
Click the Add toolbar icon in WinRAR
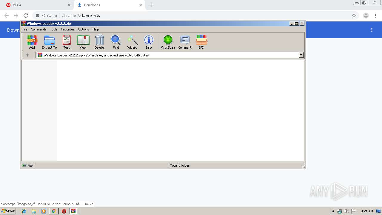pos(32,42)
